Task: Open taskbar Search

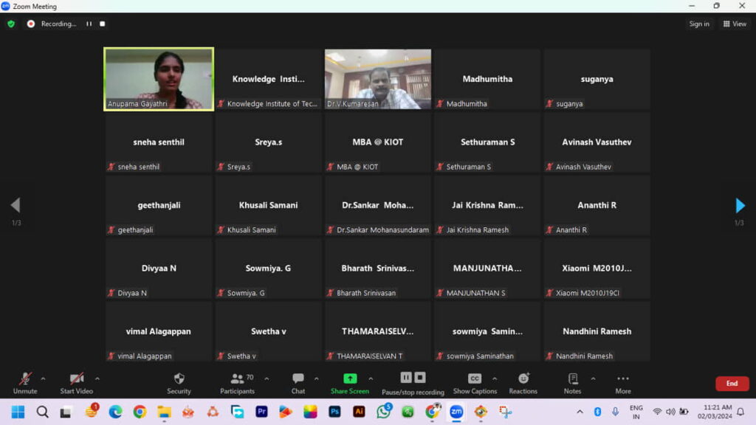Action: coord(42,412)
